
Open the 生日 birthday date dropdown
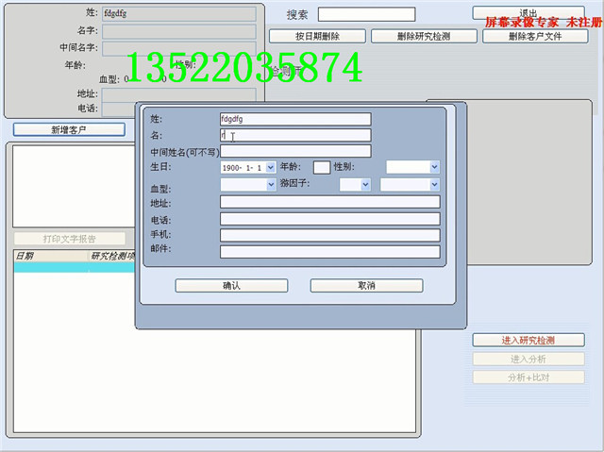(271, 167)
